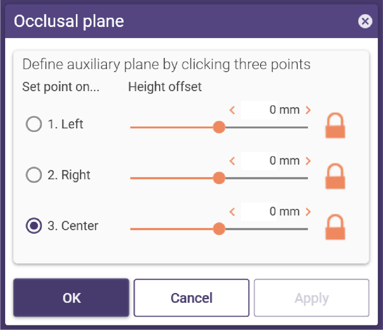This screenshot has width=383, height=330.
Task: Select the 3. Center radio button
Action: (34, 226)
